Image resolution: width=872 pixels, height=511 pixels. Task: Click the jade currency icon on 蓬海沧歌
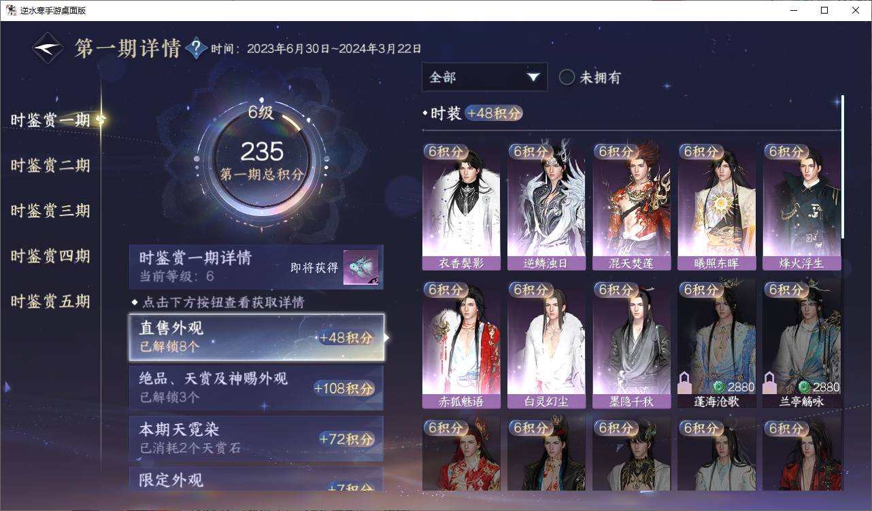pyautogui.click(x=718, y=387)
